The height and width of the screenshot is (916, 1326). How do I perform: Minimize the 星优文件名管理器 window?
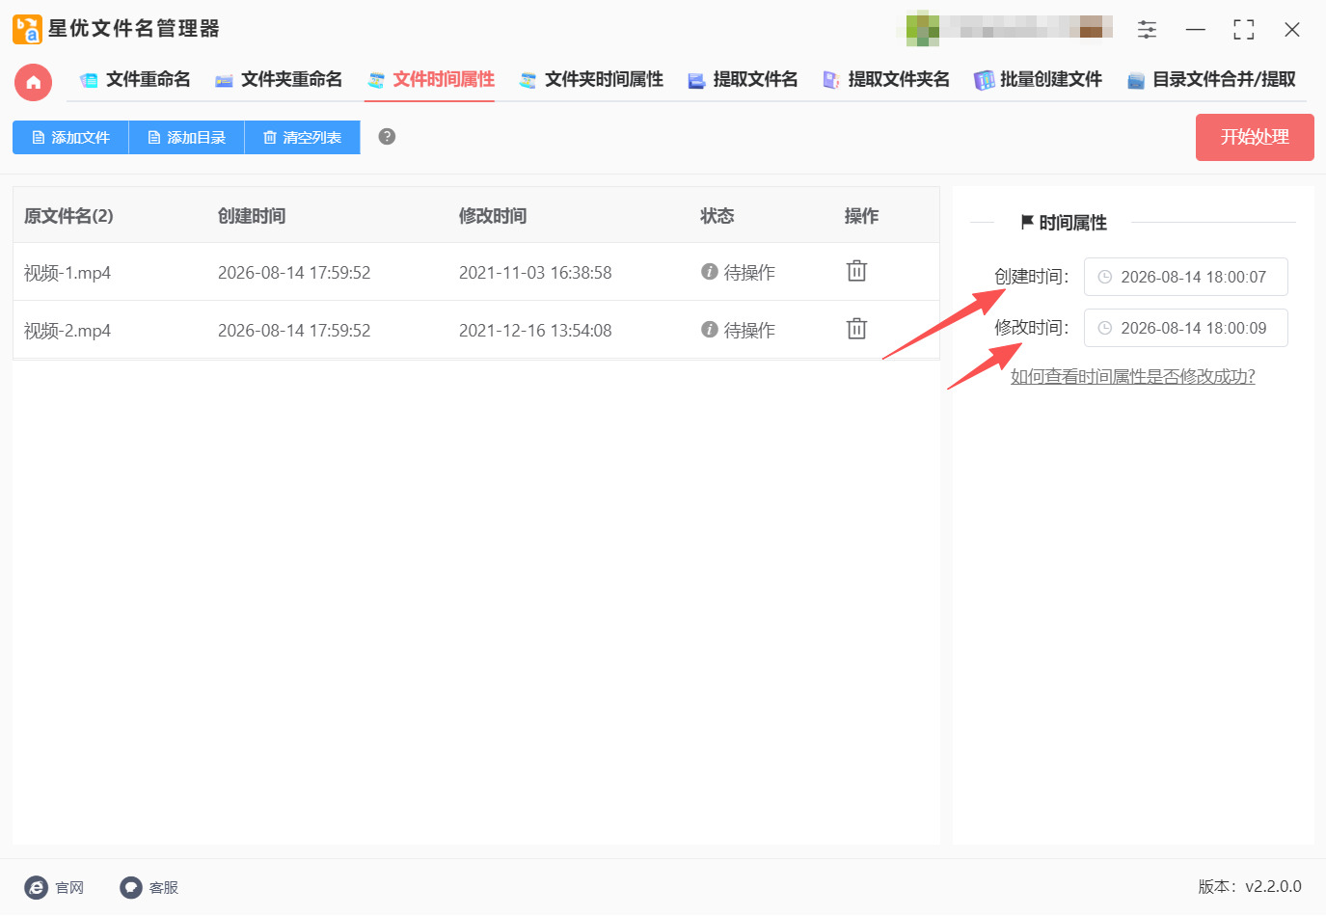(1196, 30)
